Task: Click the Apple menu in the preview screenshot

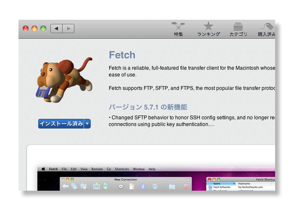Action: coord(43,169)
